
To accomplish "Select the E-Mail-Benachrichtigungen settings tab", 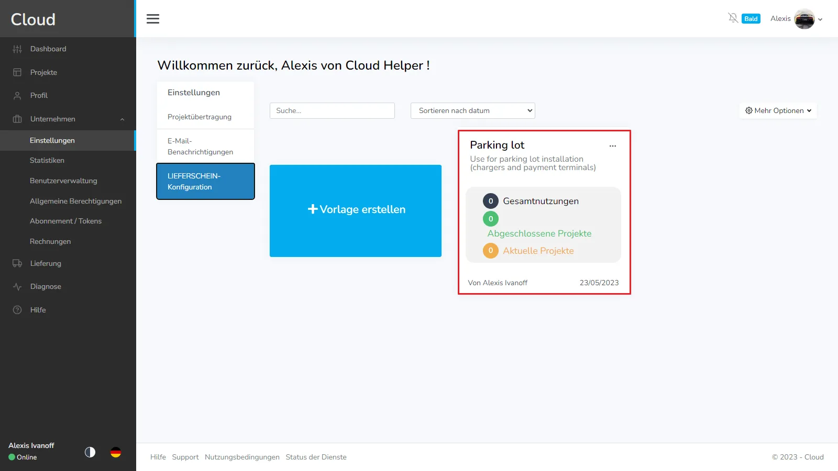I will pos(205,146).
